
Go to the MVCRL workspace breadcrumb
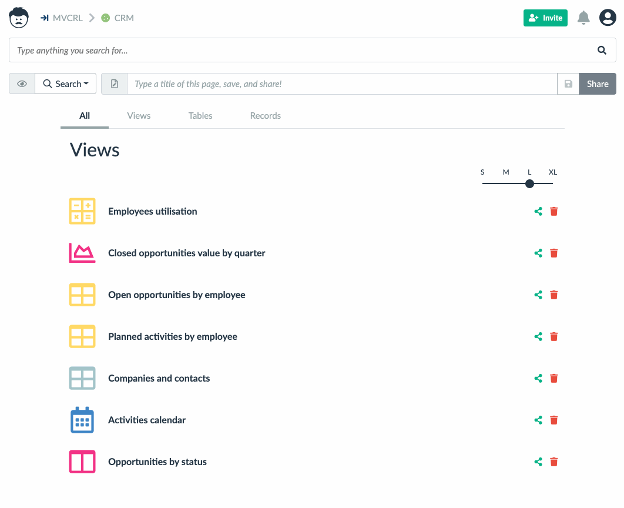62,18
